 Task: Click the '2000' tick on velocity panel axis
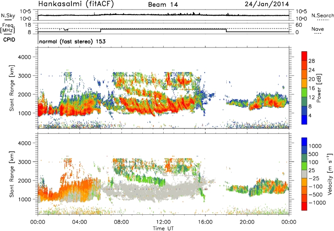pyautogui.click(x=24, y=181)
